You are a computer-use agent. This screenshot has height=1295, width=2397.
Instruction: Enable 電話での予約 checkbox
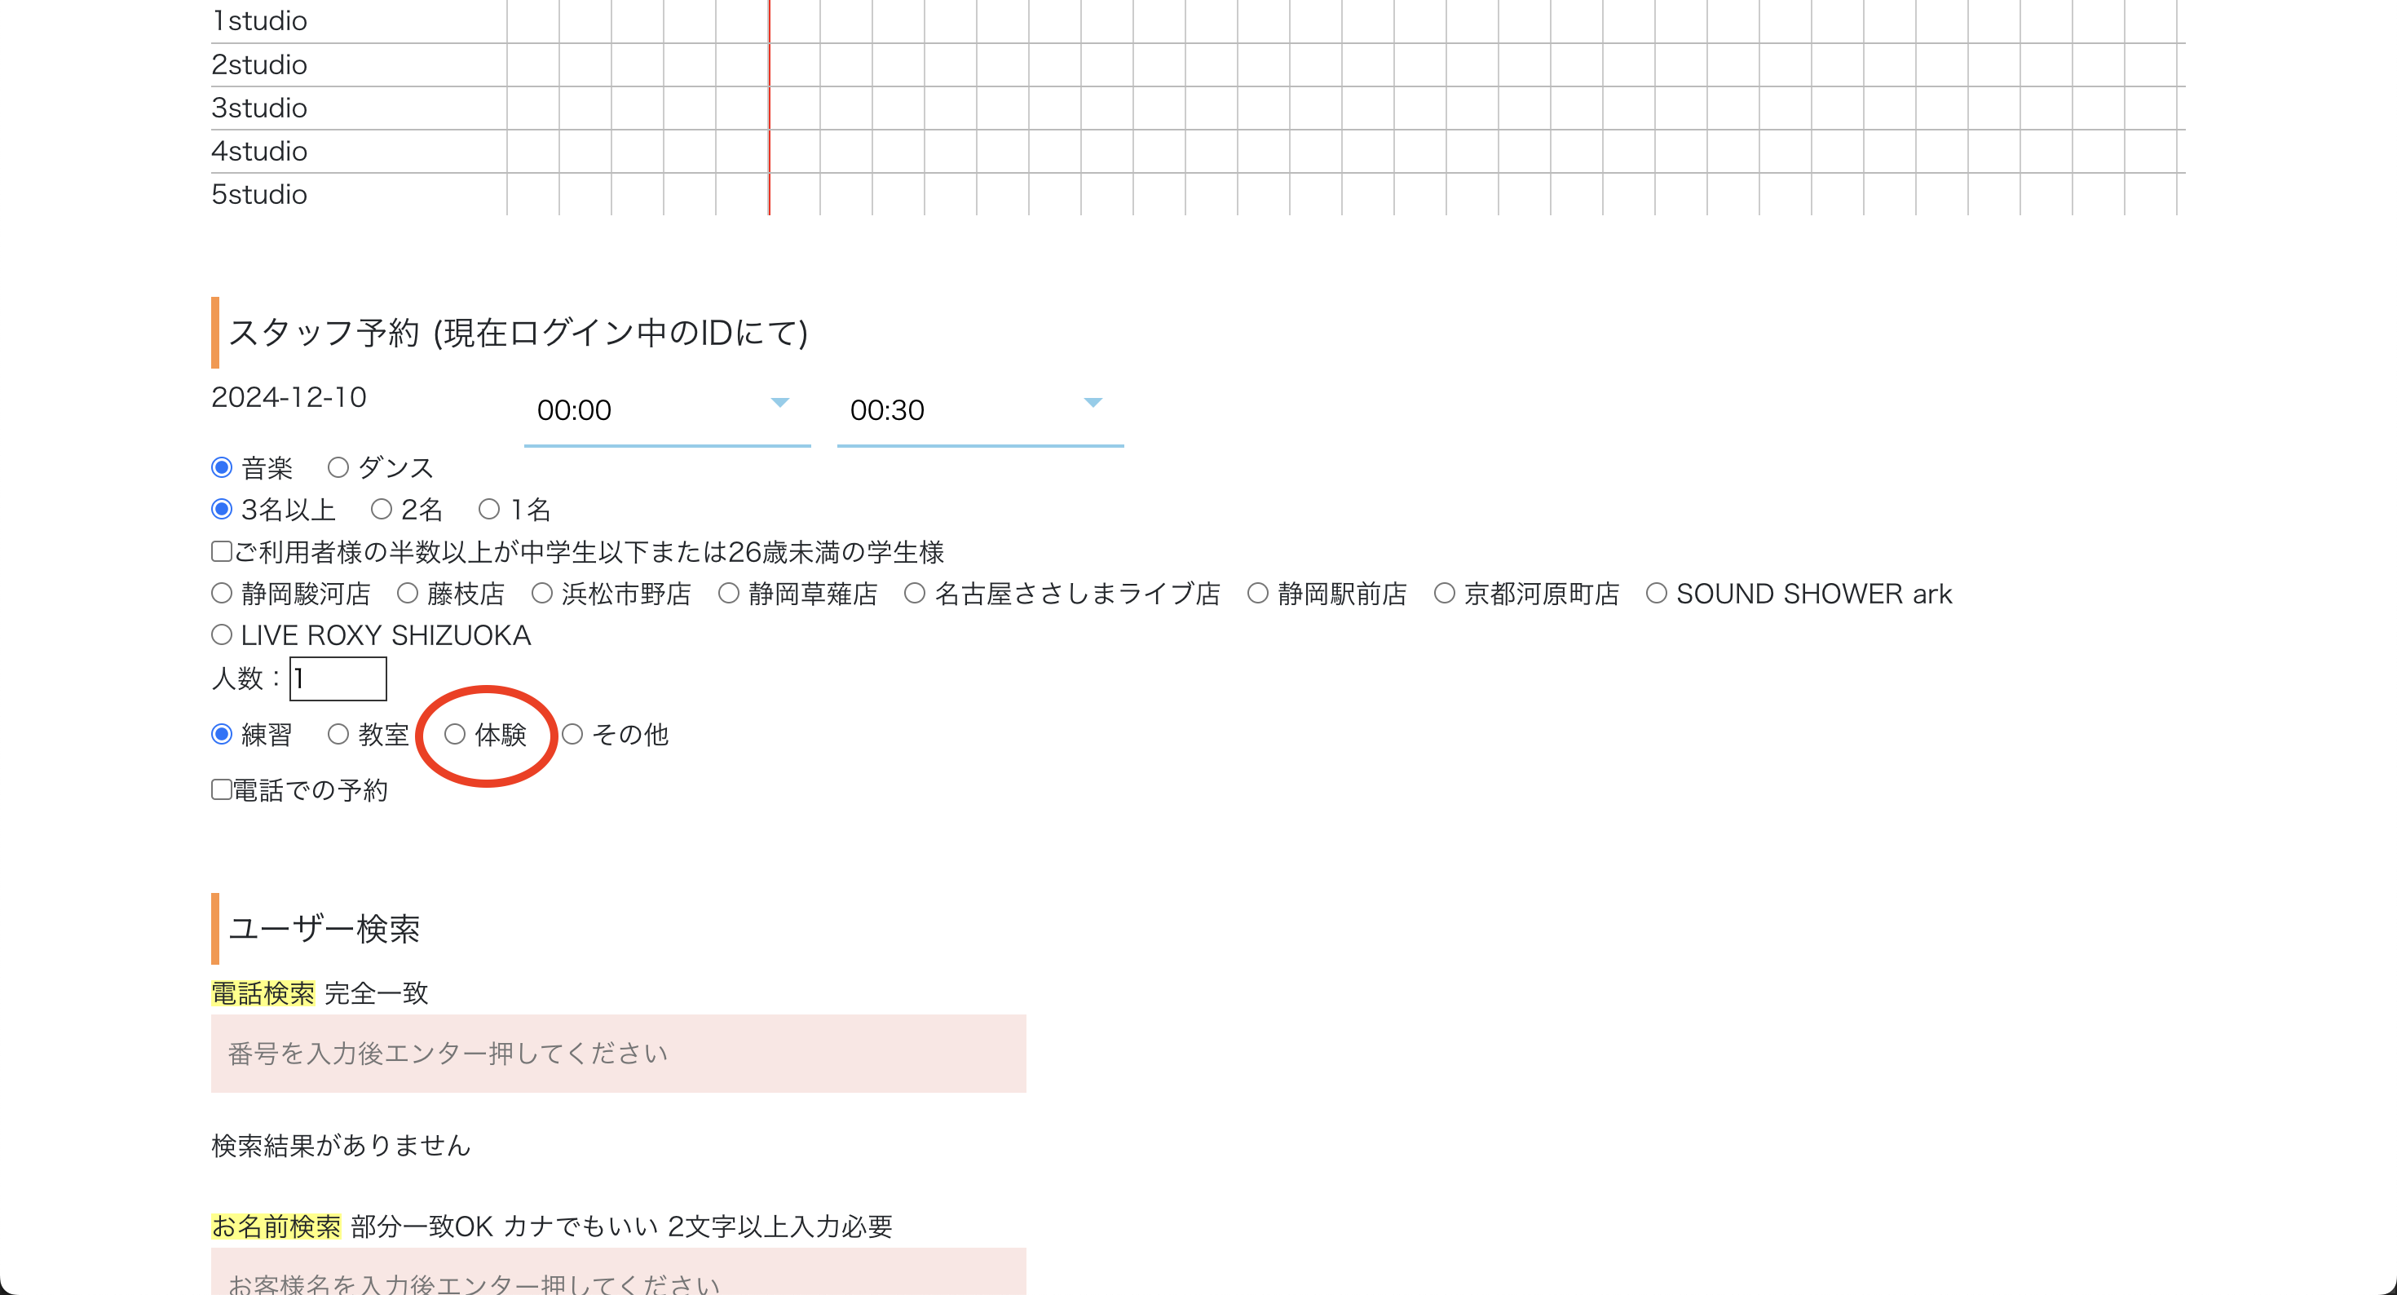pyautogui.click(x=222, y=789)
